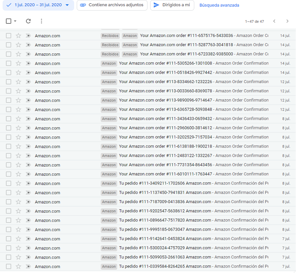The width and height of the screenshot is (296, 273).
Task: Open Búsqueda avanzada link
Action: 219,5
